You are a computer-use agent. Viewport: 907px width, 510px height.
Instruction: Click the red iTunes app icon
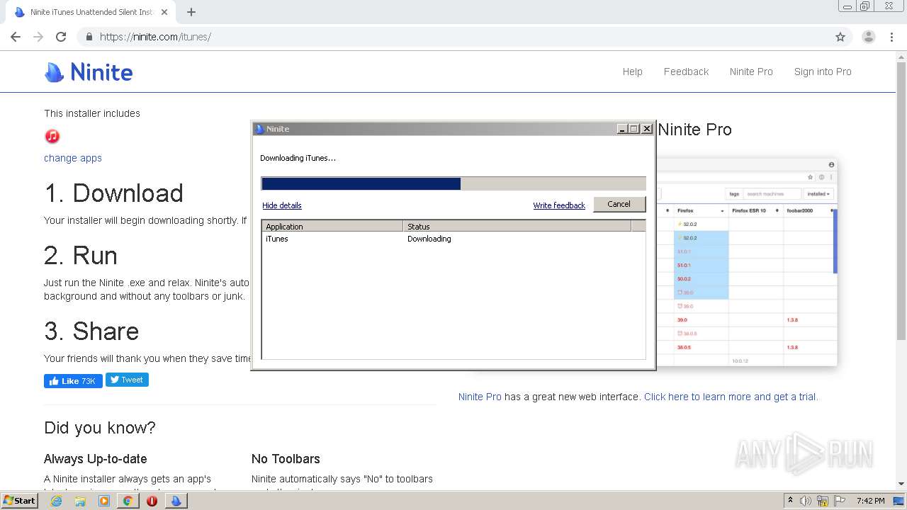tap(52, 136)
